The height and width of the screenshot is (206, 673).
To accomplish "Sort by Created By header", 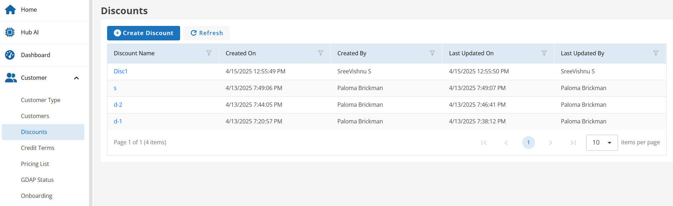I will pyautogui.click(x=352, y=53).
